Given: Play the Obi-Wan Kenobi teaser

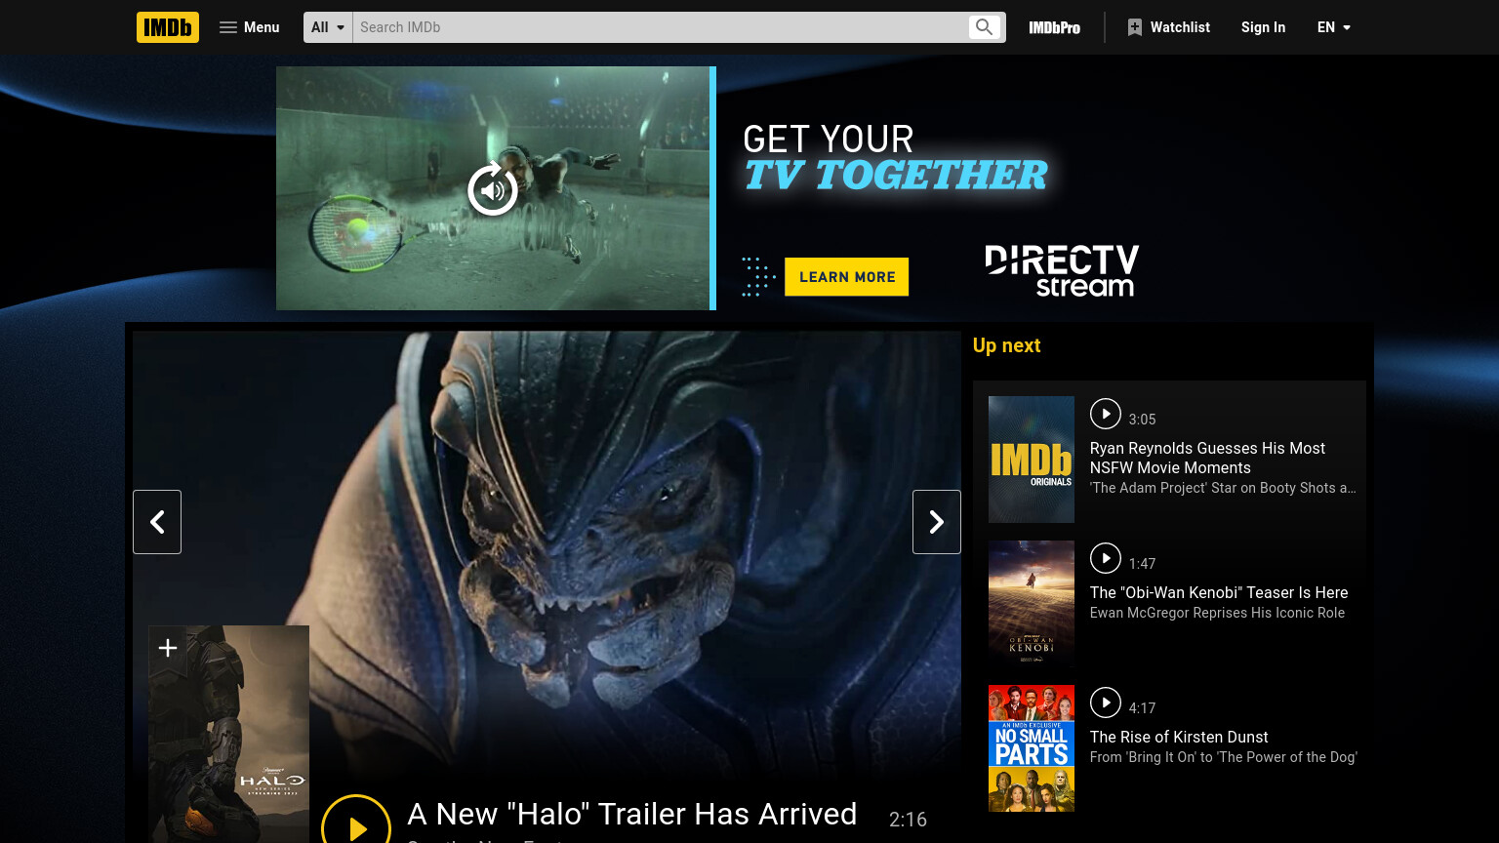Looking at the screenshot, I should (x=1106, y=558).
